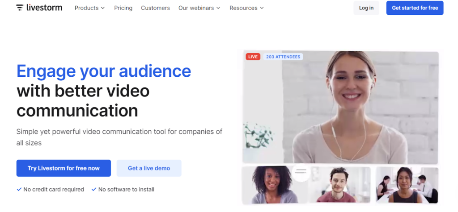This screenshot has height=212, width=458.
Task: Click Get started for free button
Action: (415, 8)
